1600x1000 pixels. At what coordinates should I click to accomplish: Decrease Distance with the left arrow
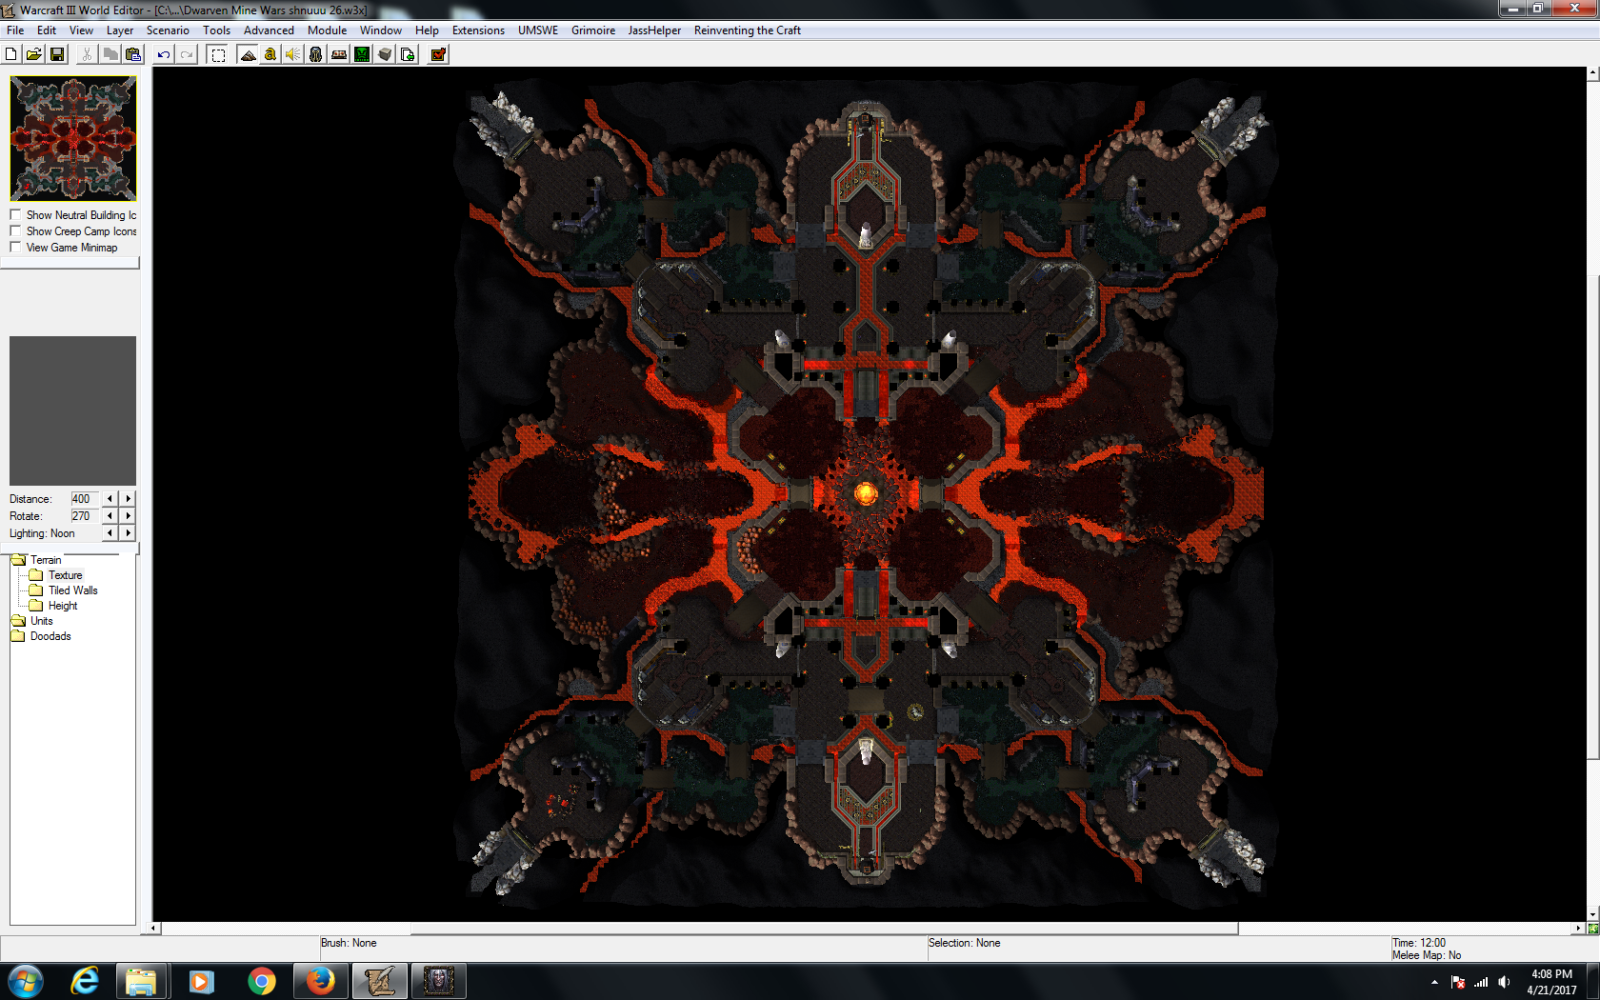point(110,499)
